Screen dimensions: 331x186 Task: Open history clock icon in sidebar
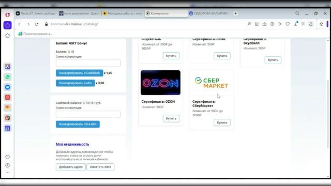pyautogui.click(x=7, y=165)
